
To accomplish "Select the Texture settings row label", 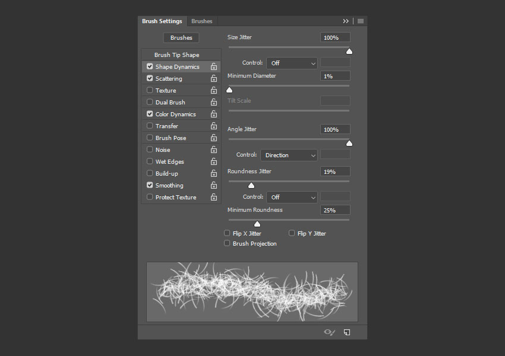I will click(166, 90).
